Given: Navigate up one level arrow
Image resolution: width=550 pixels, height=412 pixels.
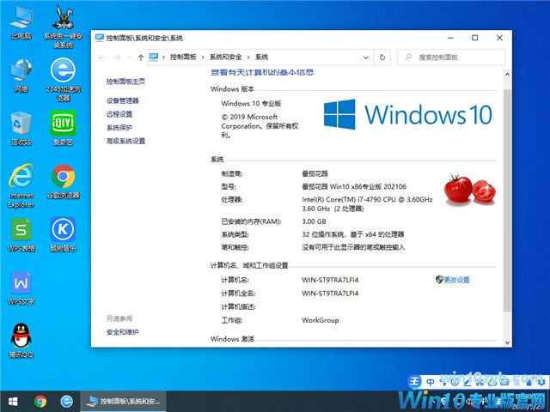Looking at the screenshot, I should (x=141, y=58).
